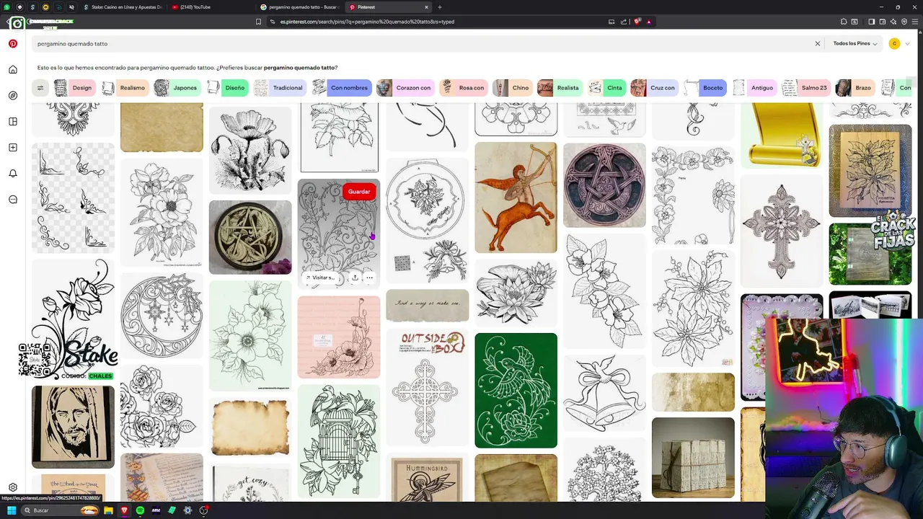Click Visitar sitio button on hovered pin
Image resolution: width=923 pixels, height=519 pixels.
pos(320,278)
